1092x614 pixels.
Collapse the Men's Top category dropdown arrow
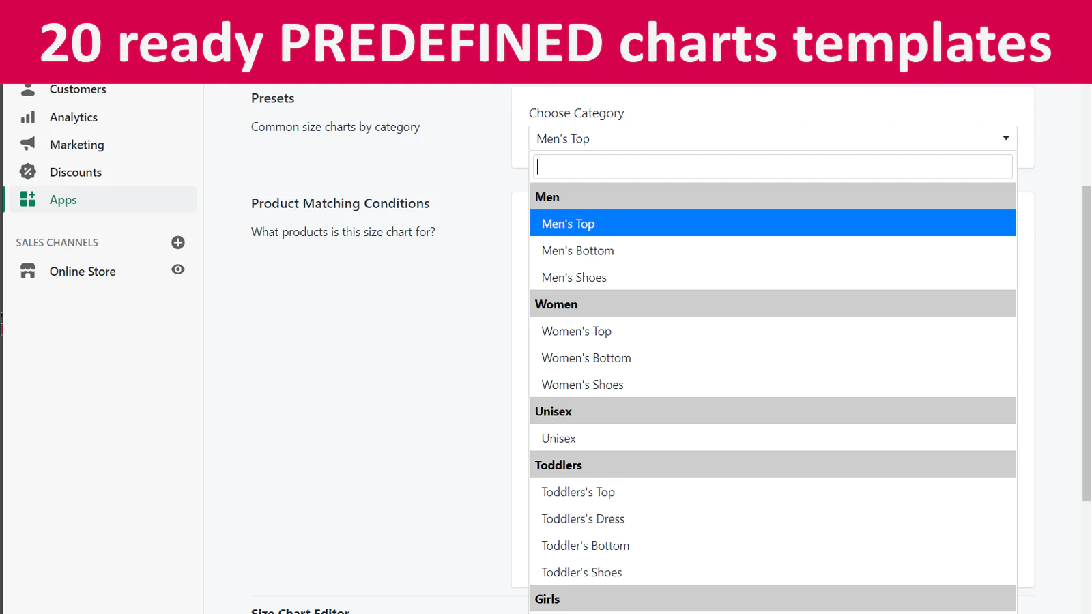click(1005, 138)
